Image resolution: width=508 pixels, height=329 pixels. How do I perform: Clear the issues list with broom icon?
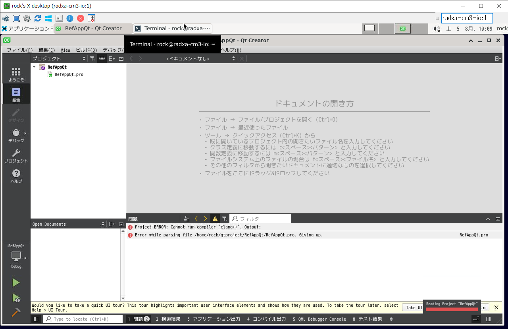pos(187,219)
